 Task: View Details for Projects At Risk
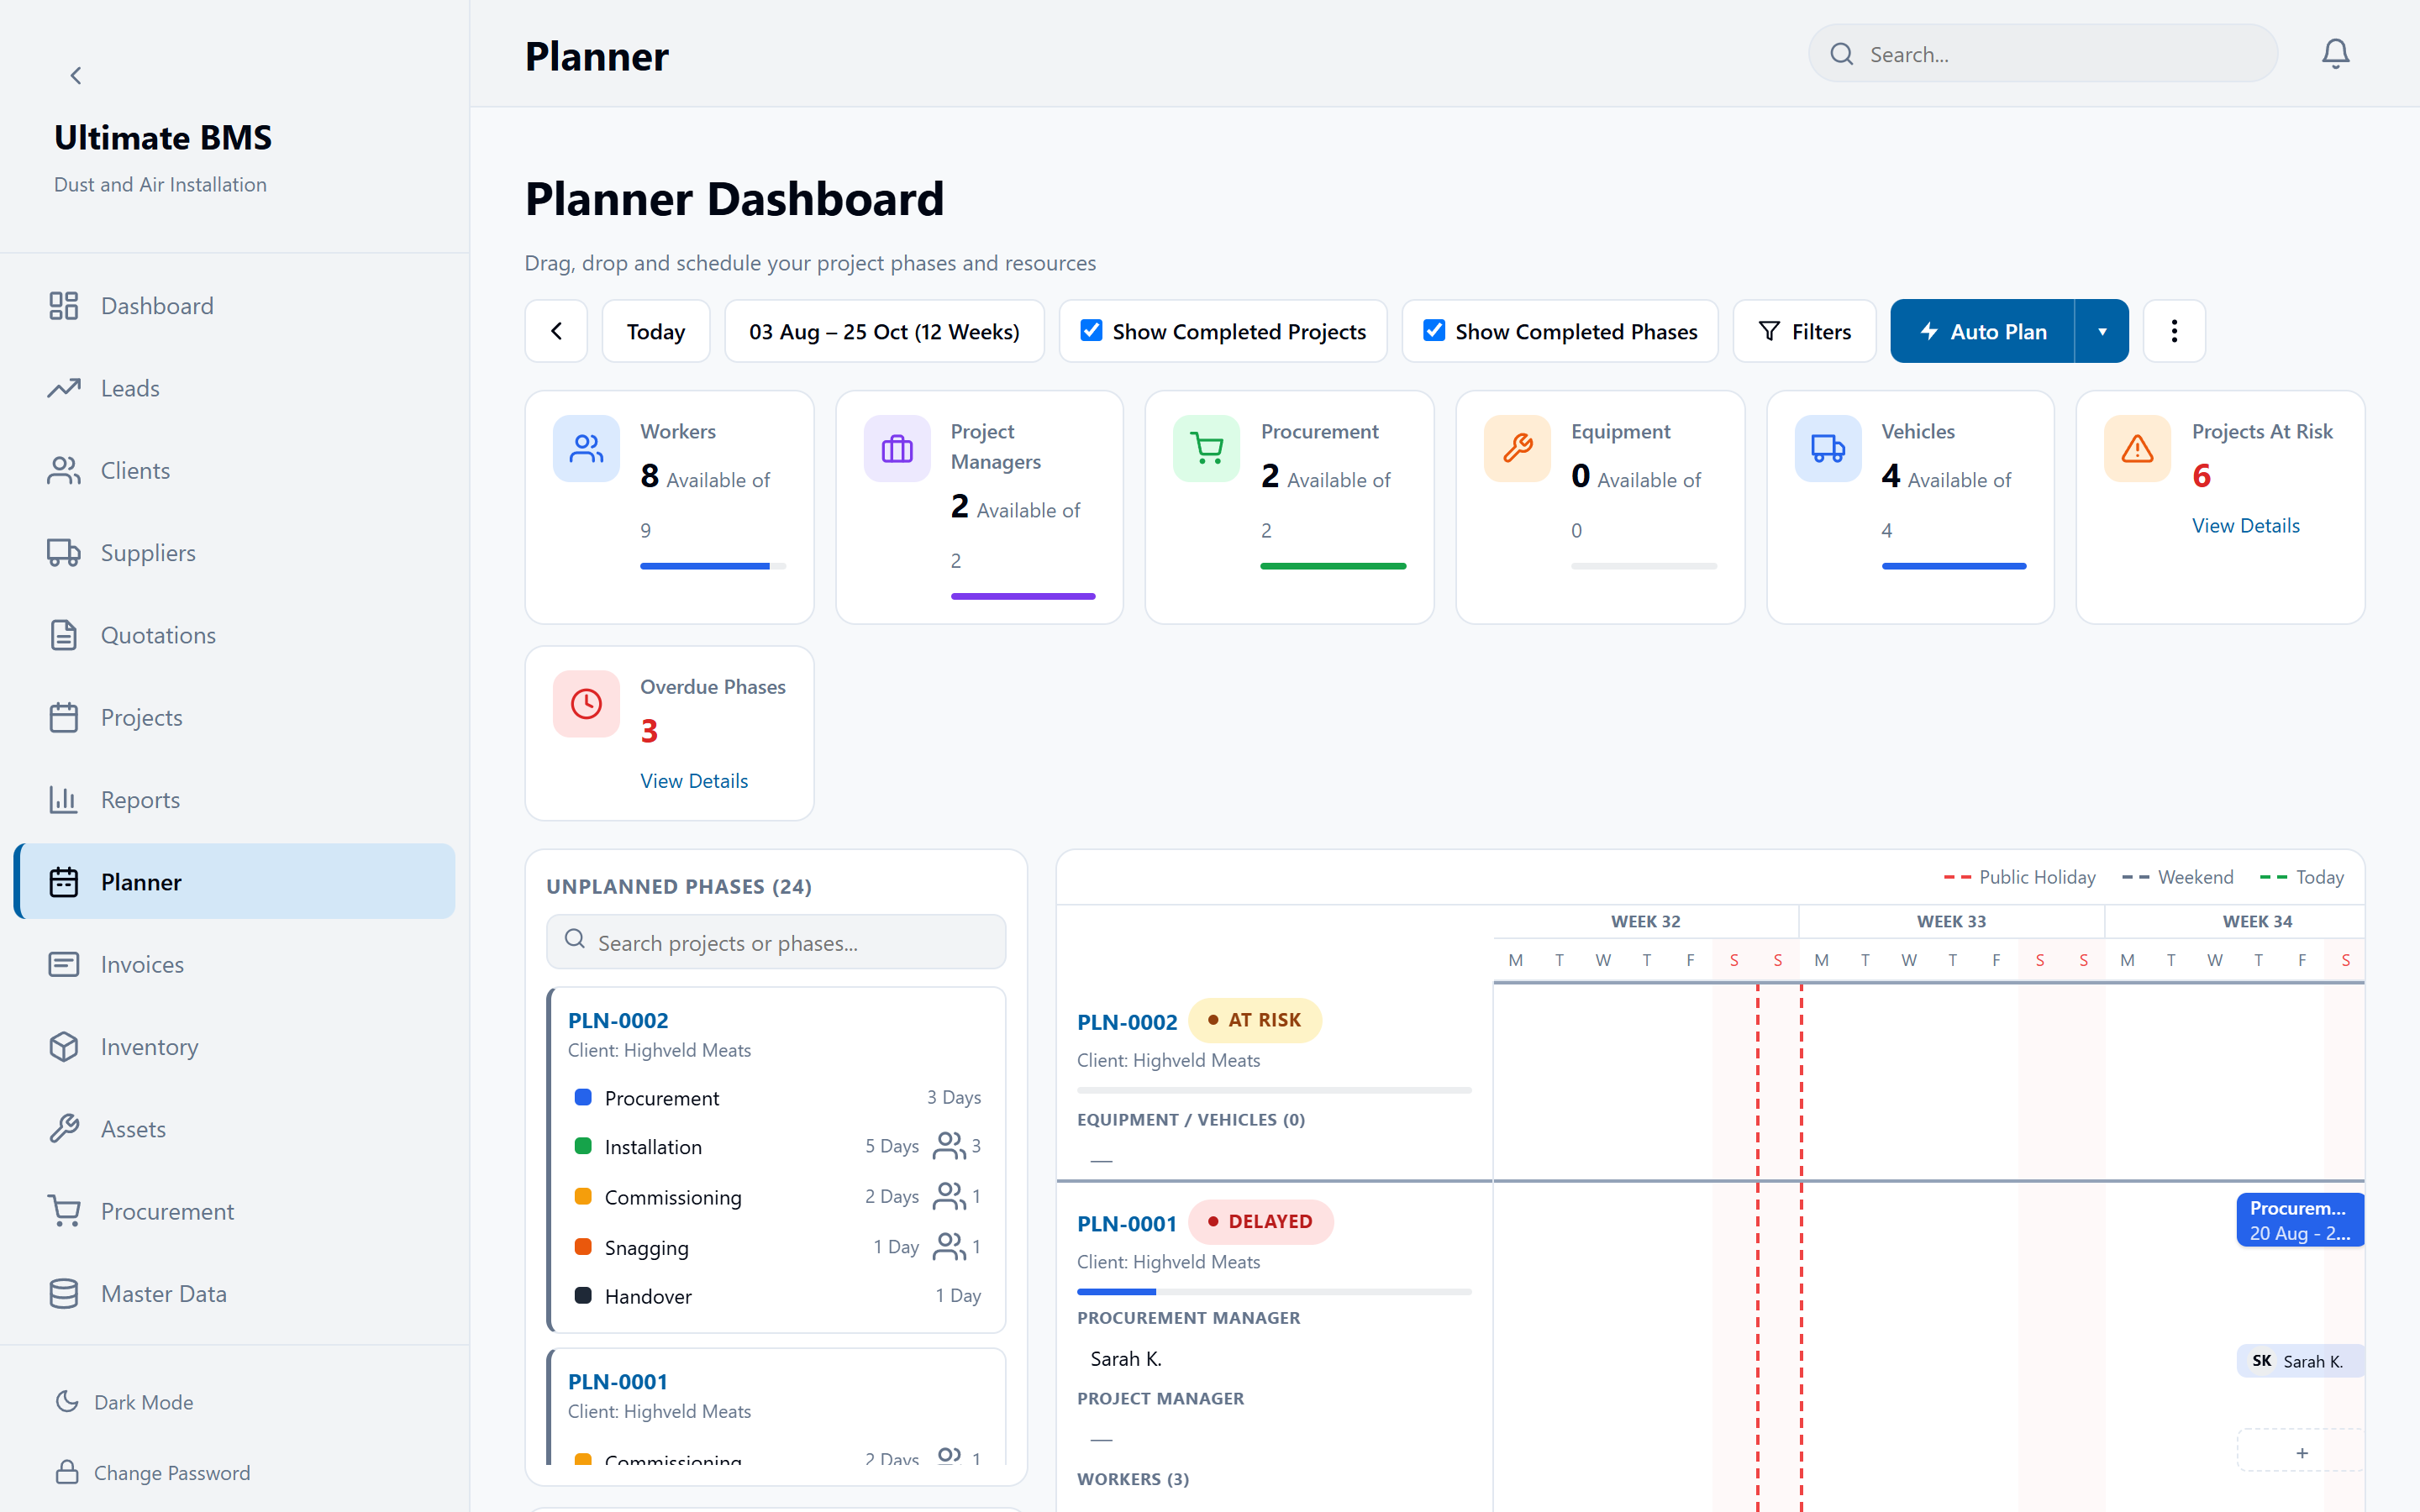[x=2245, y=526]
